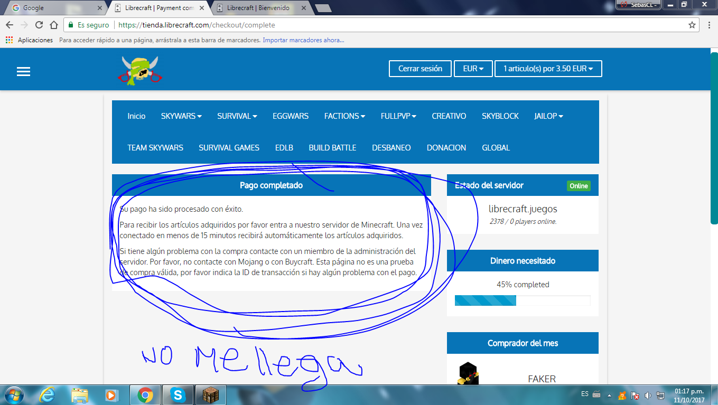Viewport: 718px width, 405px height.
Task: Click the 2378 / 0 players online text
Action: coord(523,222)
